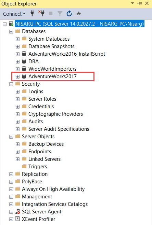Select the Triggers folder
This screenshot has height=225, width=152.
tap(38, 167)
